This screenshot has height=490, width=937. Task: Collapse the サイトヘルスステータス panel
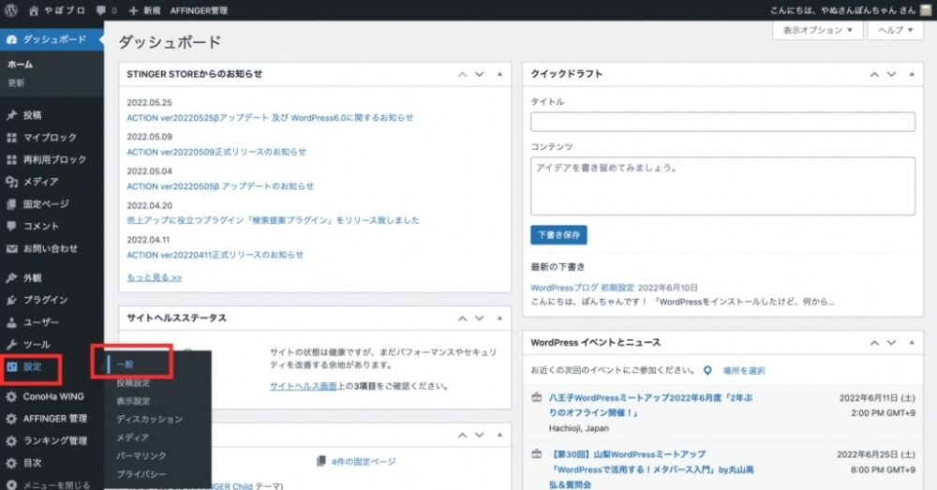tap(499, 318)
